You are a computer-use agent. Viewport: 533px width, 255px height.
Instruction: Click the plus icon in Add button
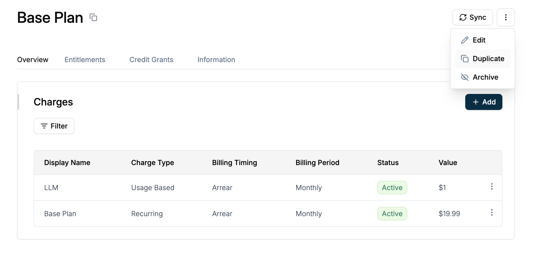click(476, 102)
